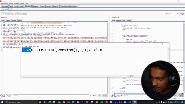
Task: Go to previous response search match
Action: (x=118, y=96)
